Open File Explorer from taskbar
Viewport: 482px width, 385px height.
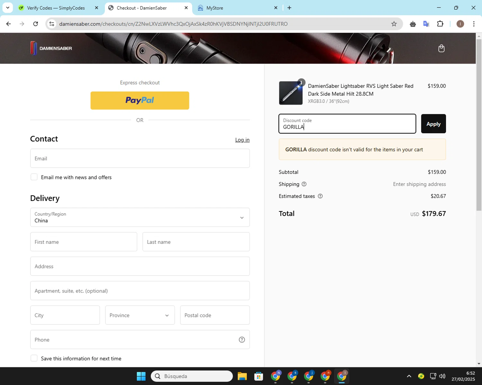242,376
